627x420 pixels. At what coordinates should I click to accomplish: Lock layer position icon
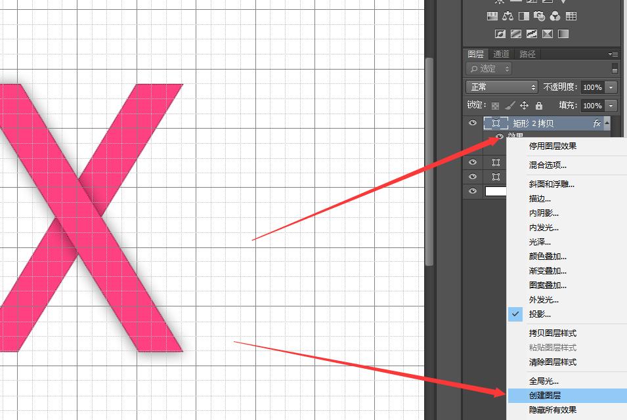[x=524, y=106]
